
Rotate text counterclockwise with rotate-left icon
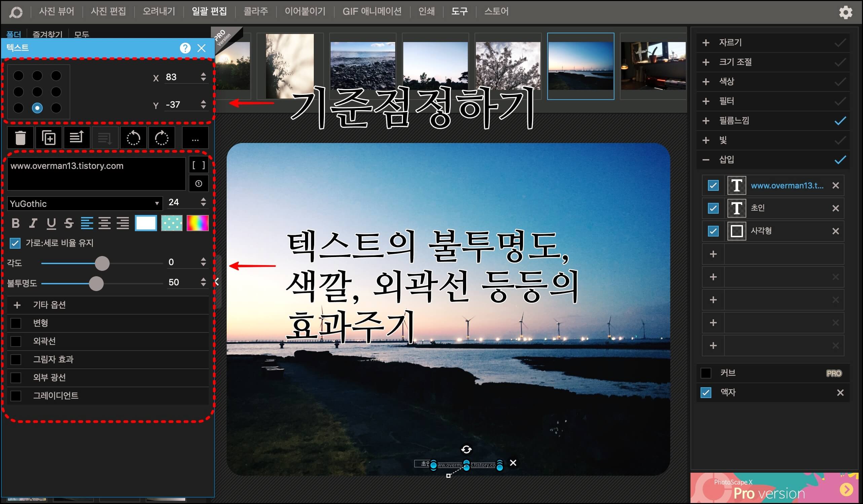[133, 138]
